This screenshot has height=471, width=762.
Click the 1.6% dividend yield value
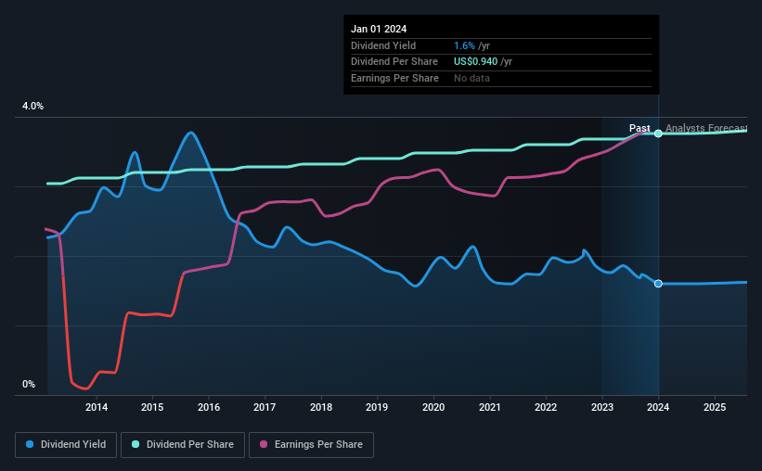coord(464,45)
